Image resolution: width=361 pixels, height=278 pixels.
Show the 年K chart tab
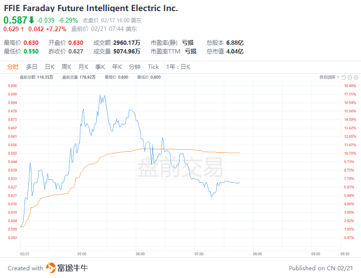point(117,67)
